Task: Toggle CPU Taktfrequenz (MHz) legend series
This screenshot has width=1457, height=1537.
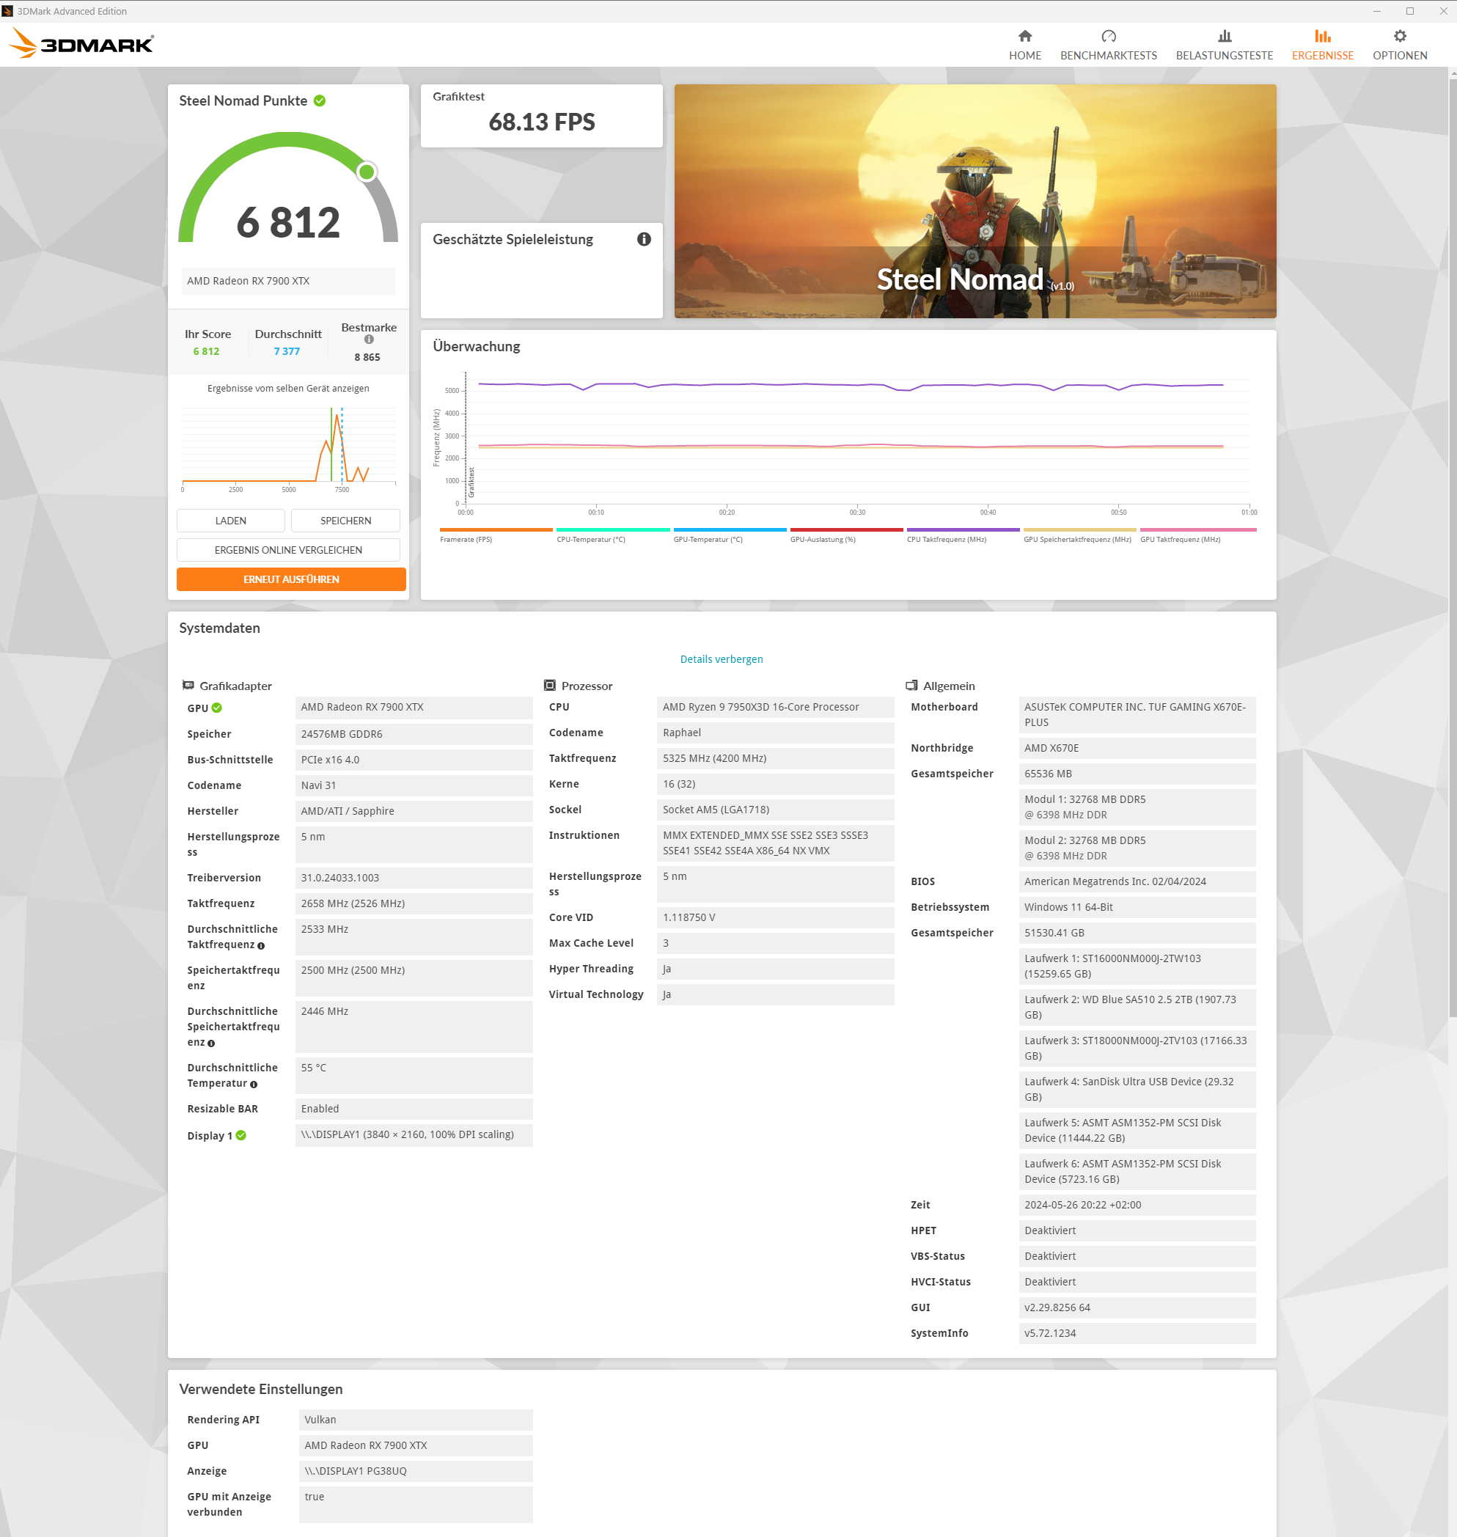Action: coord(946,539)
